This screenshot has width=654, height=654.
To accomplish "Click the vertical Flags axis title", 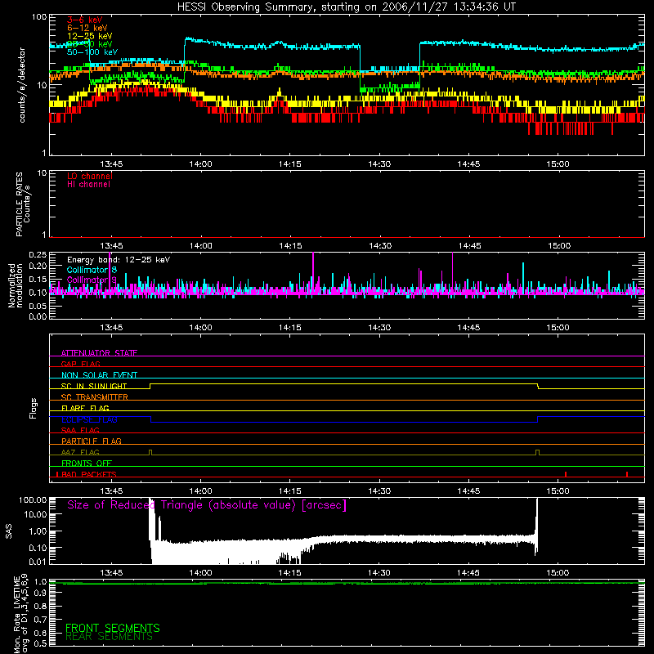I will pos(34,408).
